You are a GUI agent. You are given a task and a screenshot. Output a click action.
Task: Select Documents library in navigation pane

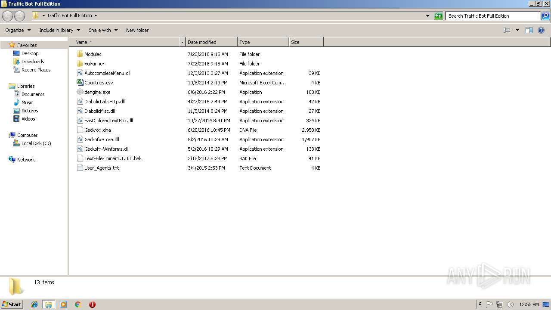tap(33, 94)
